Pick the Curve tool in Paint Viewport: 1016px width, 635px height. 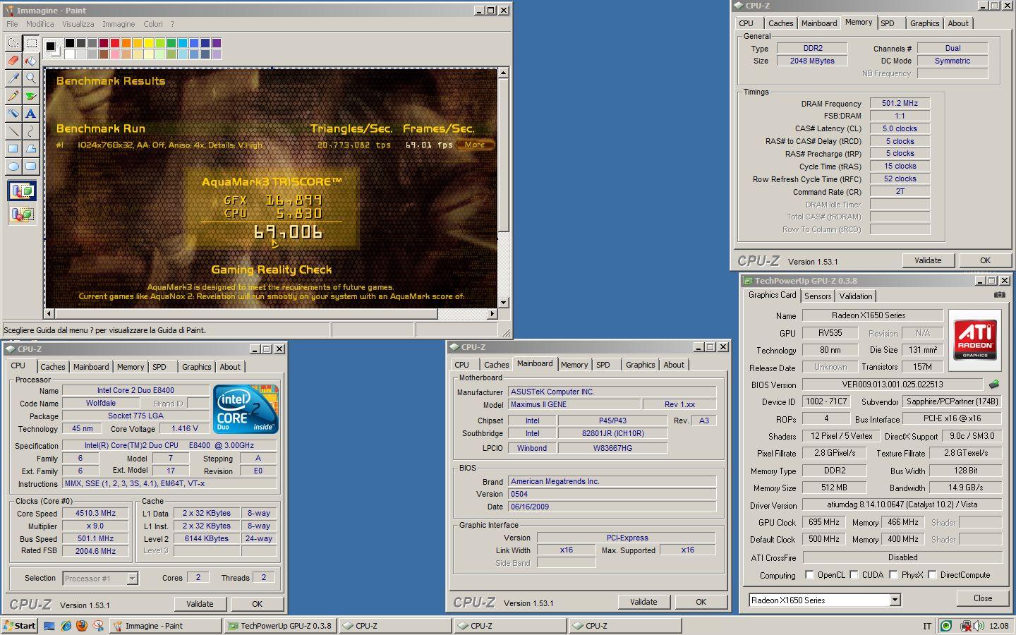pyautogui.click(x=31, y=131)
